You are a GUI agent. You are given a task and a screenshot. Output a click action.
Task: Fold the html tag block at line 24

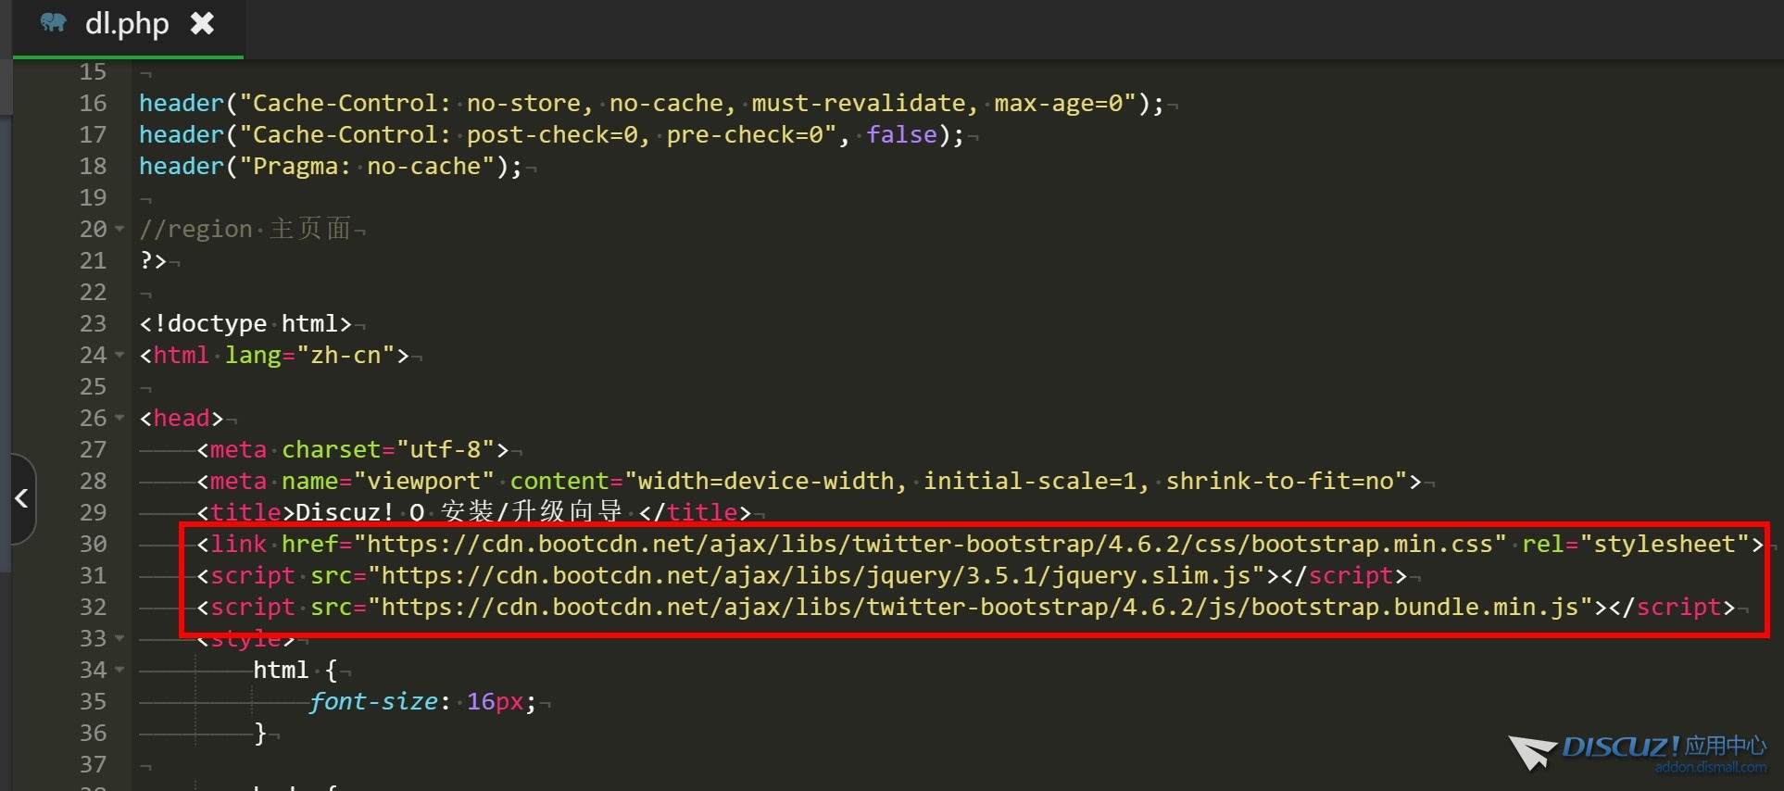[119, 355]
